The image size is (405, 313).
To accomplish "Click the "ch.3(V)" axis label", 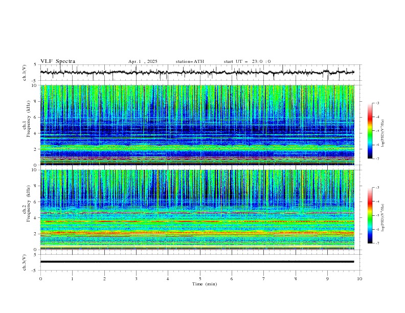I will coord(25,262).
